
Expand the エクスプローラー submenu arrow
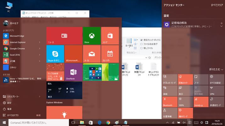(39, 97)
